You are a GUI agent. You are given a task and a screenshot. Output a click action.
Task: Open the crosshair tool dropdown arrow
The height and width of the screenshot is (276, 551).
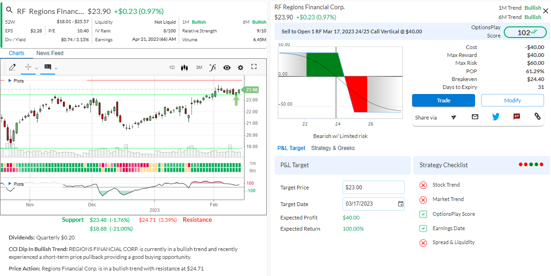point(37,68)
